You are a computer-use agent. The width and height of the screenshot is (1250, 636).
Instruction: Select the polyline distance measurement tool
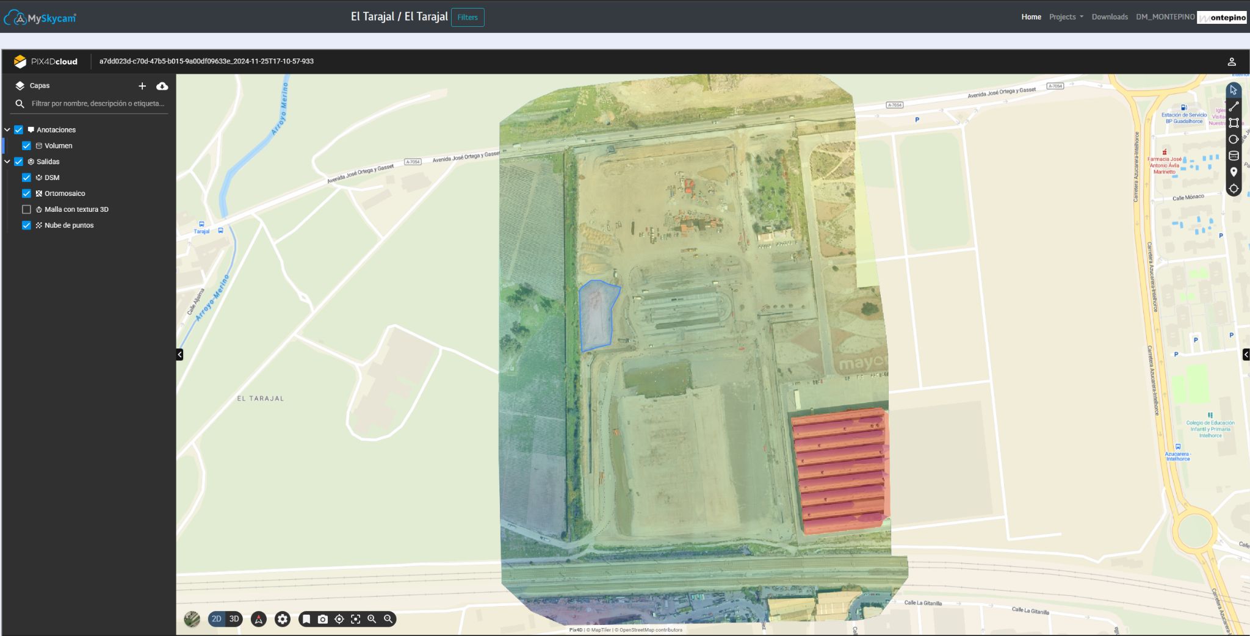click(1234, 107)
